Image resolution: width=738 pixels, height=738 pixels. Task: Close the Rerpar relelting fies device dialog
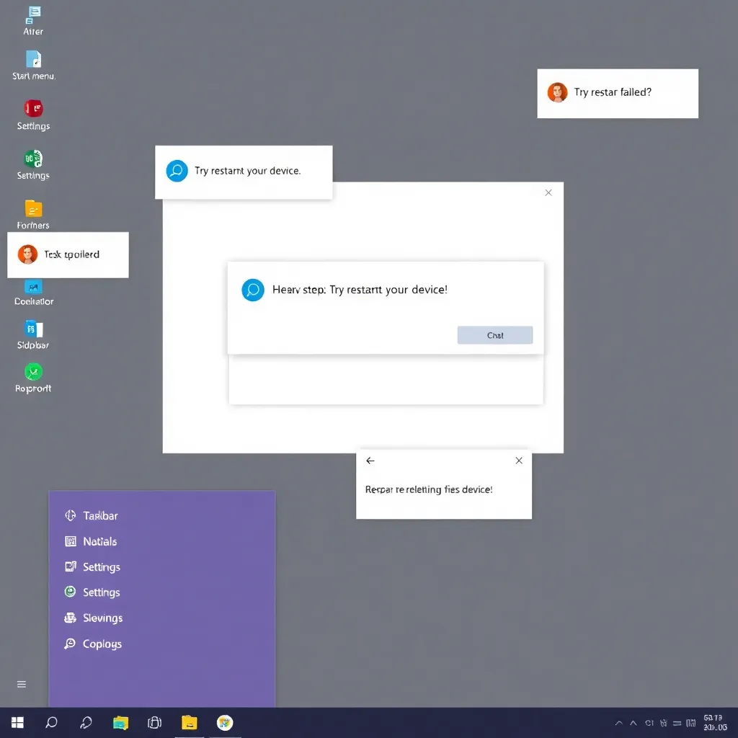pos(519,461)
